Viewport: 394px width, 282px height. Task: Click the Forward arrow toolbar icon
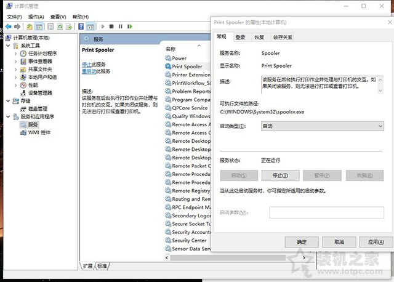(x=17, y=26)
